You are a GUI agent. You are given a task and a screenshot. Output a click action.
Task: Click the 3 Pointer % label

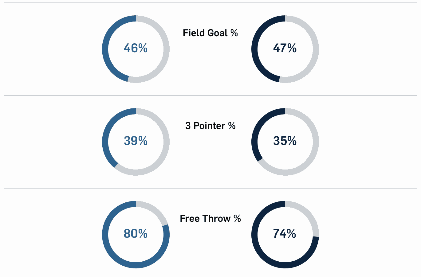pos(210,126)
